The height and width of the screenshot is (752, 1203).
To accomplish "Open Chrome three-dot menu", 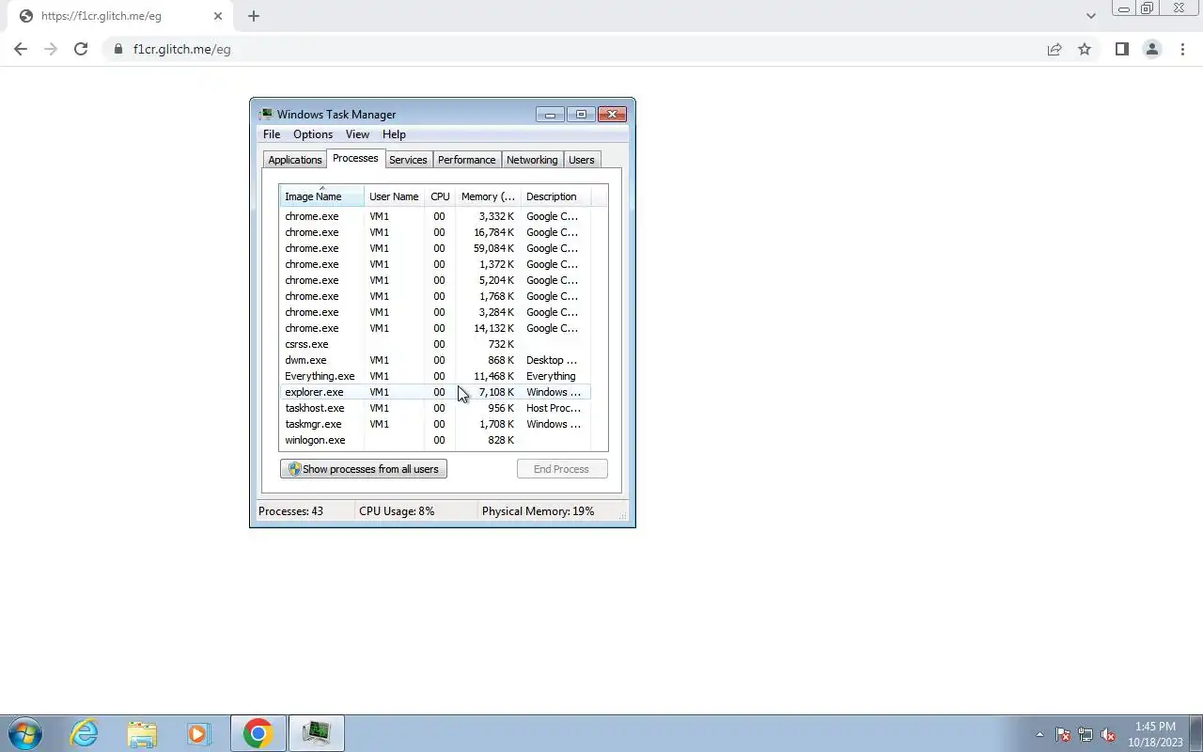I will tap(1182, 49).
